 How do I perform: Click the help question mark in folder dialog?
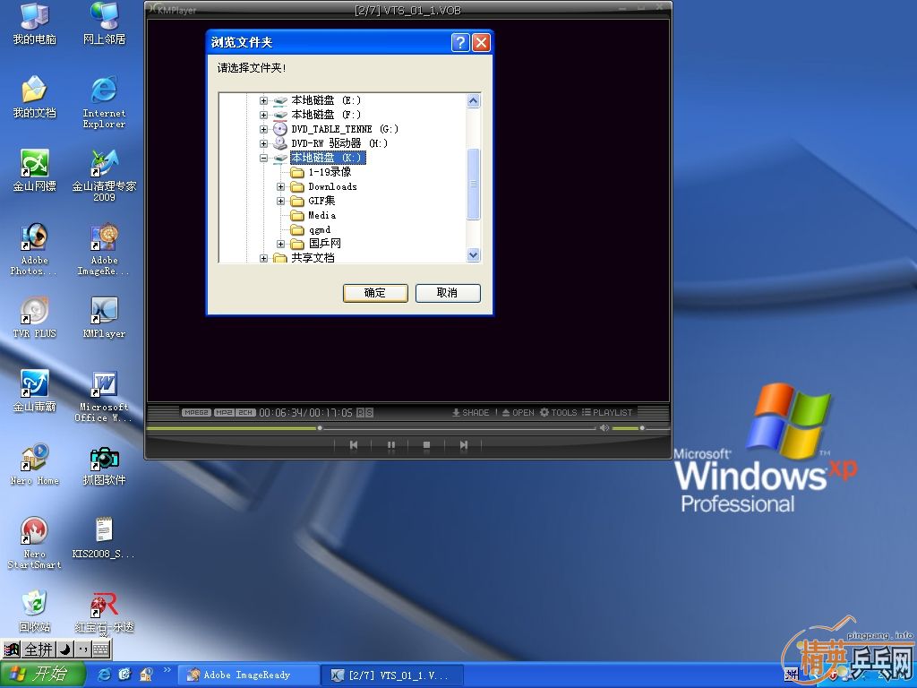tap(460, 42)
